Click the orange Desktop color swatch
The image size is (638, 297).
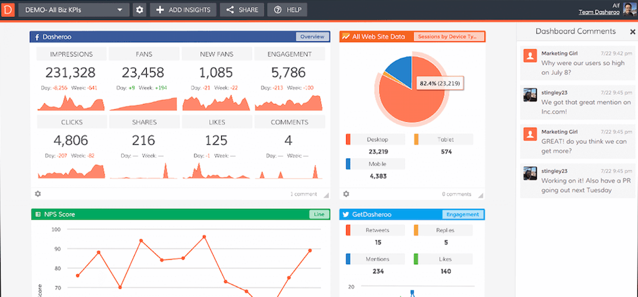348,140
